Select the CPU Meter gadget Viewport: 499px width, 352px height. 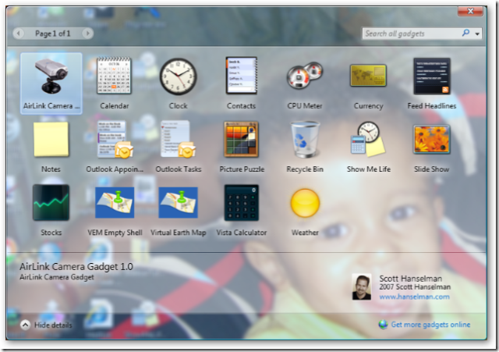(305, 77)
